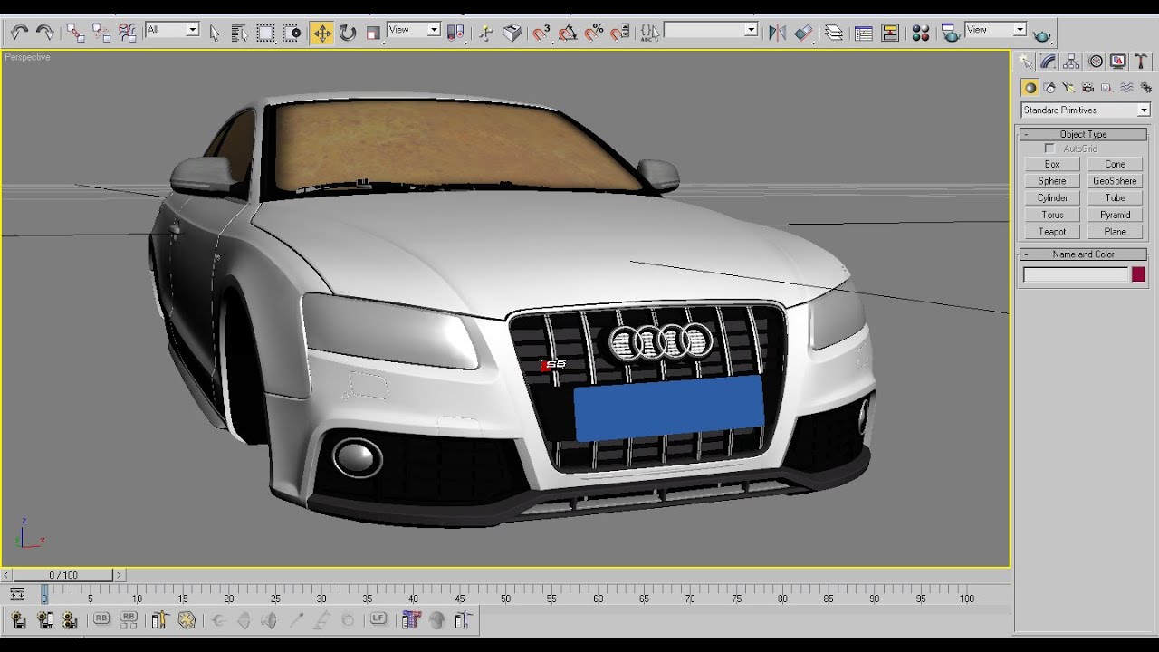Select the Geometry category icon
The width and height of the screenshot is (1159, 652).
point(1030,88)
